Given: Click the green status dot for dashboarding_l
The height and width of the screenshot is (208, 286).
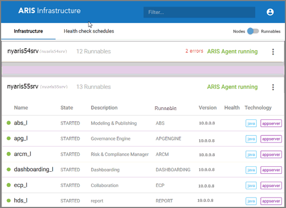Looking at the screenshot, I should [x=9, y=169].
